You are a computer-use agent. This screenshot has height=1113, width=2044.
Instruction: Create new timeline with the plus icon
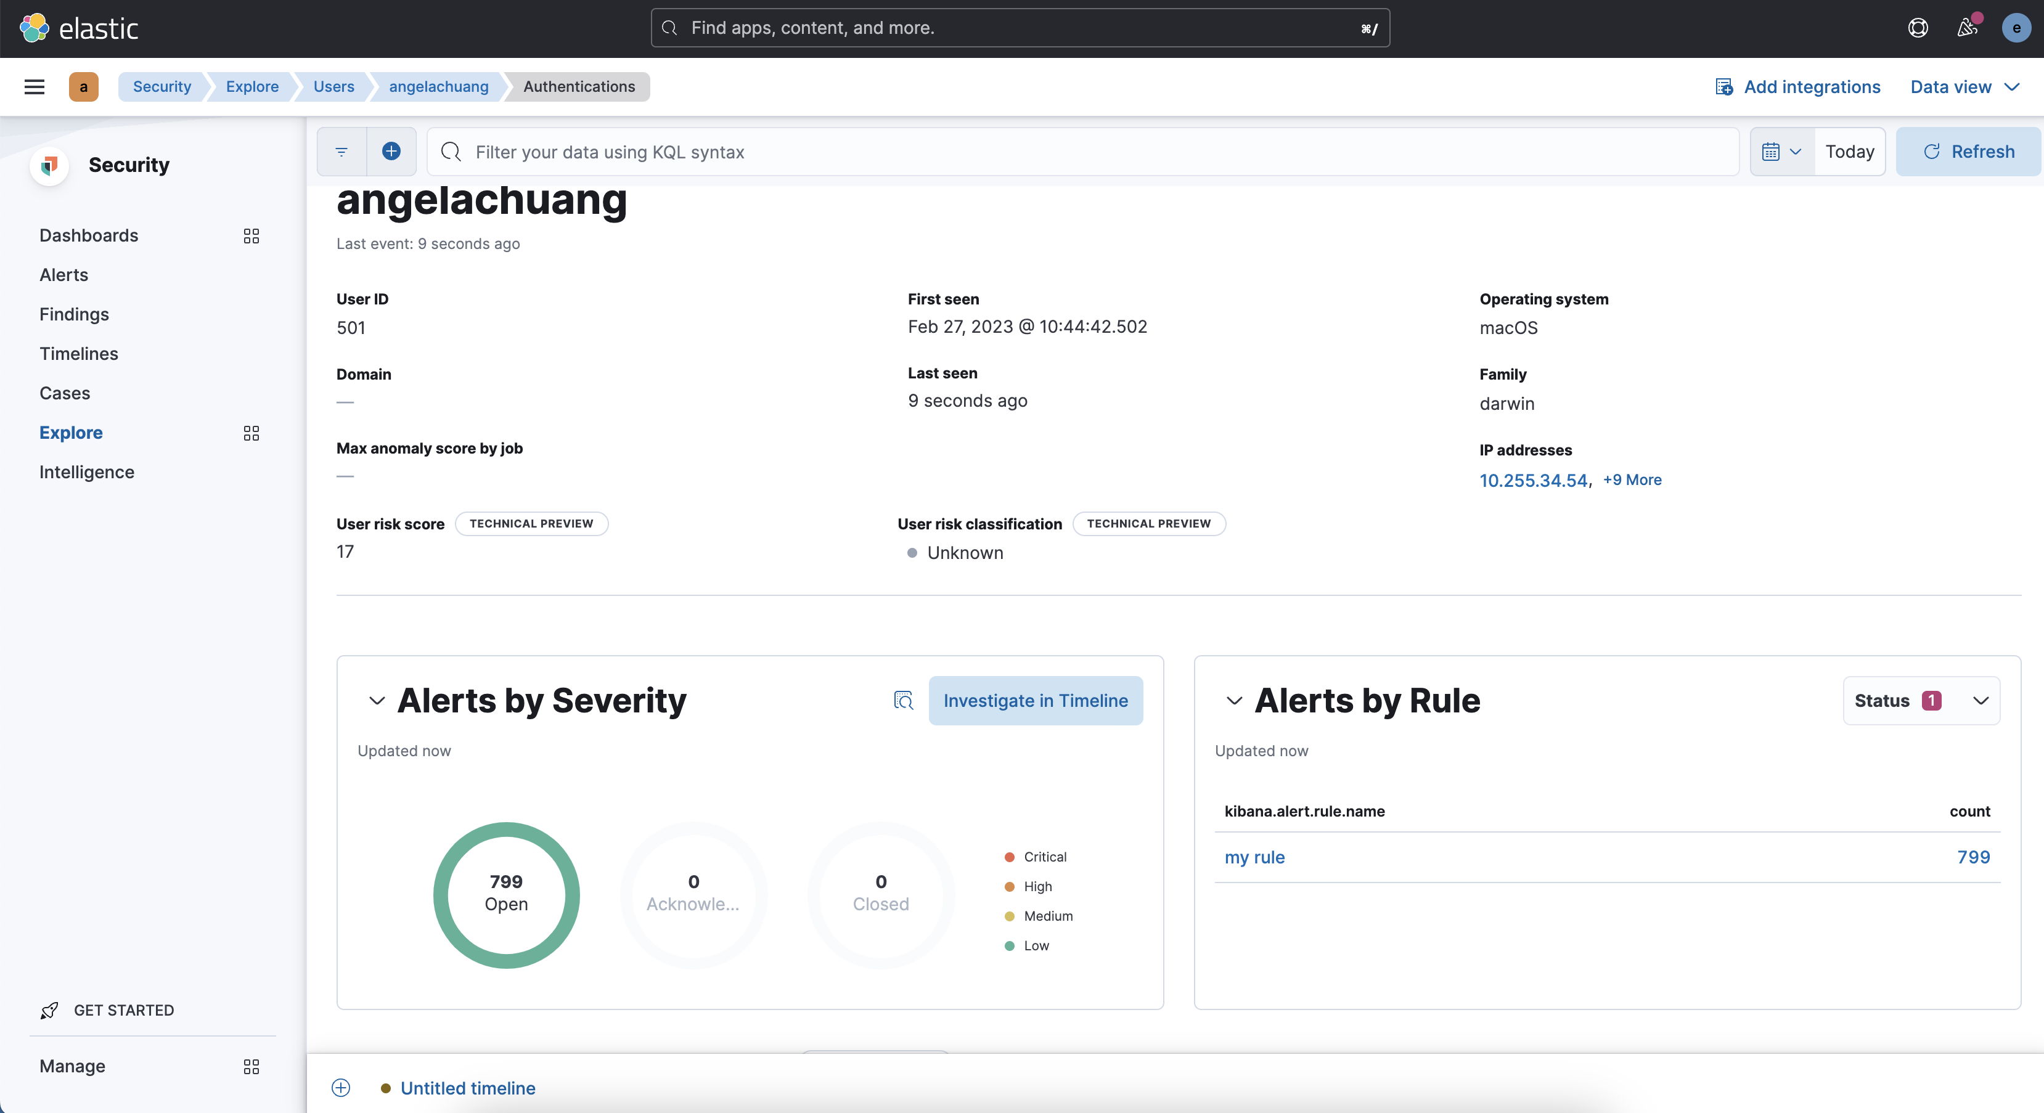(x=340, y=1088)
